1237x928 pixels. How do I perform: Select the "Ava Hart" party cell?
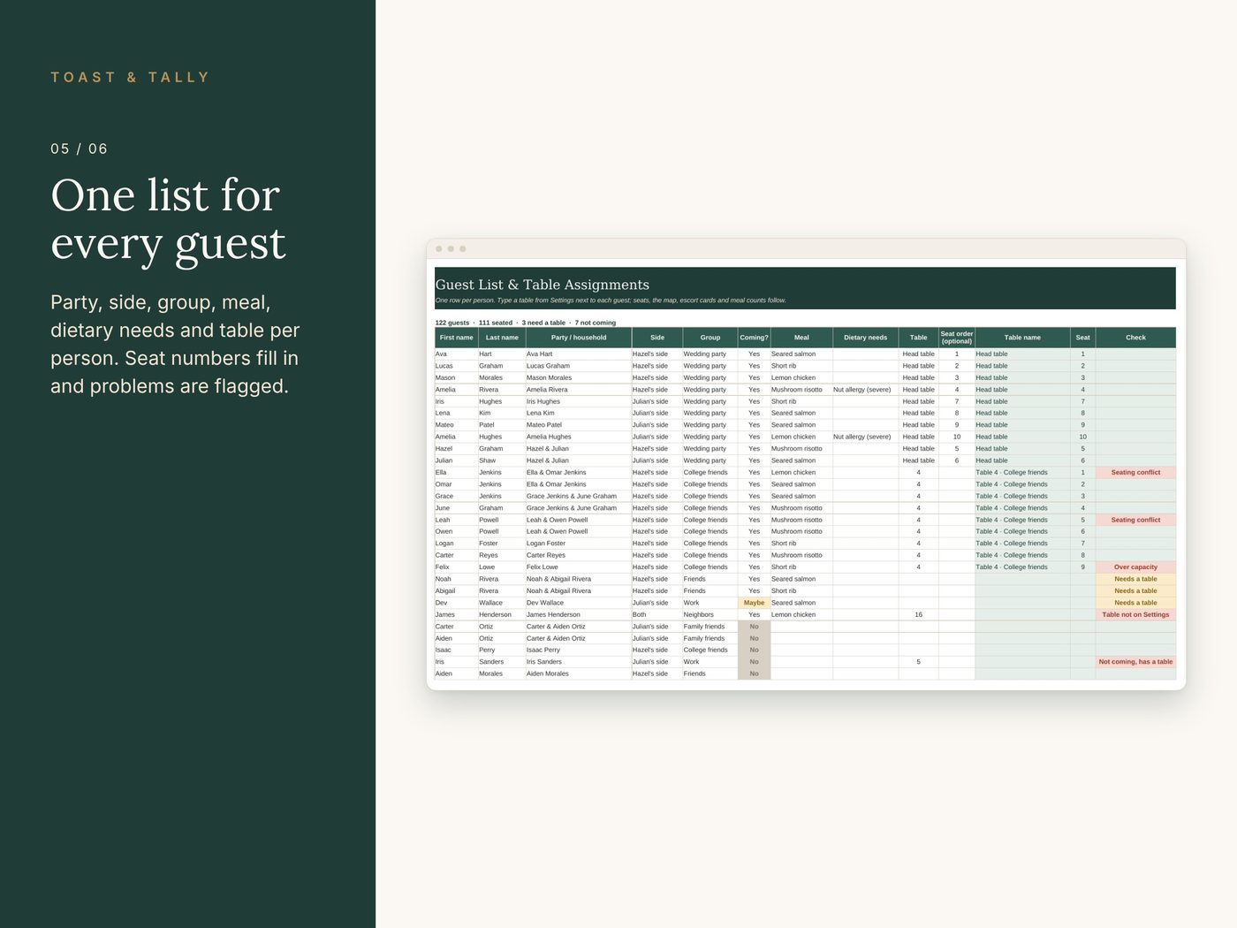[579, 354]
